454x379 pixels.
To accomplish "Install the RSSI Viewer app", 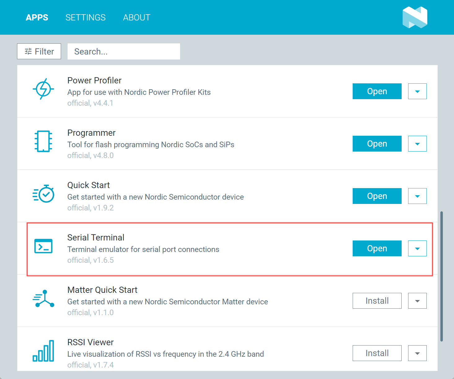I will [377, 353].
